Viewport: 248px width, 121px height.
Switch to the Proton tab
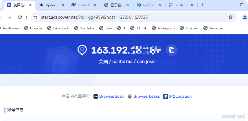181,5
